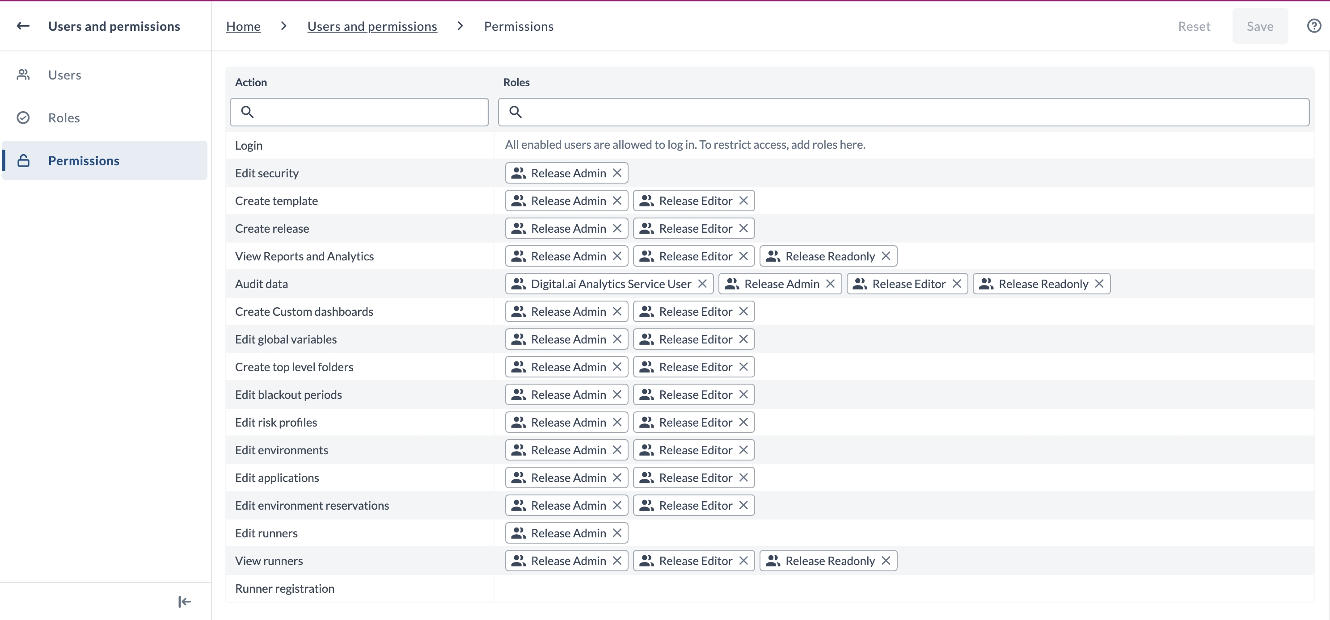Click the Permissions lock icon
Image resolution: width=1330 pixels, height=620 pixels.
coord(23,160)
